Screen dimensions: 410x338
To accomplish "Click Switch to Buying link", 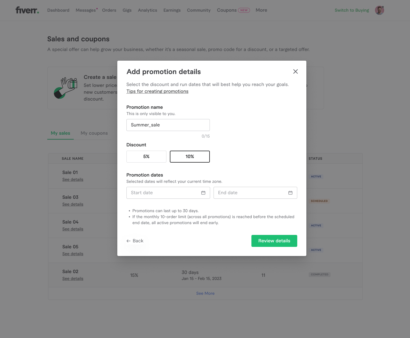I will [352, 10].
